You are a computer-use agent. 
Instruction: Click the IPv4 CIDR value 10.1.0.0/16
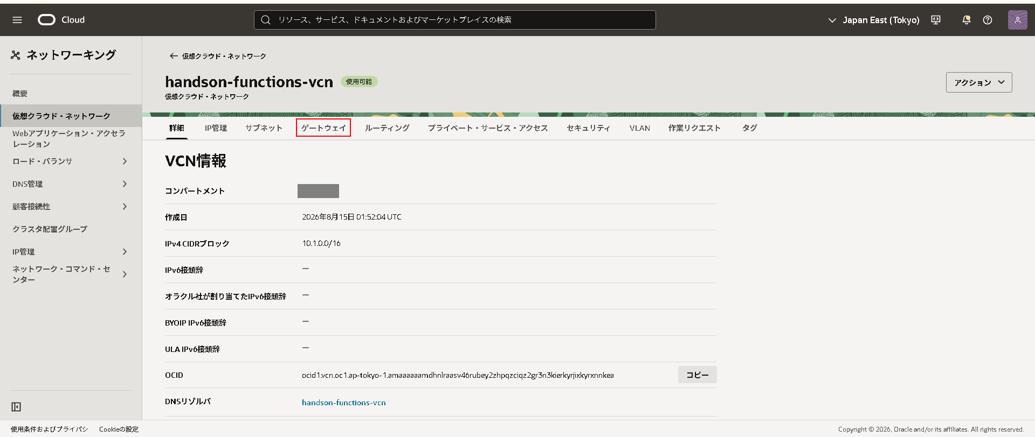click(x=321, y=243)
